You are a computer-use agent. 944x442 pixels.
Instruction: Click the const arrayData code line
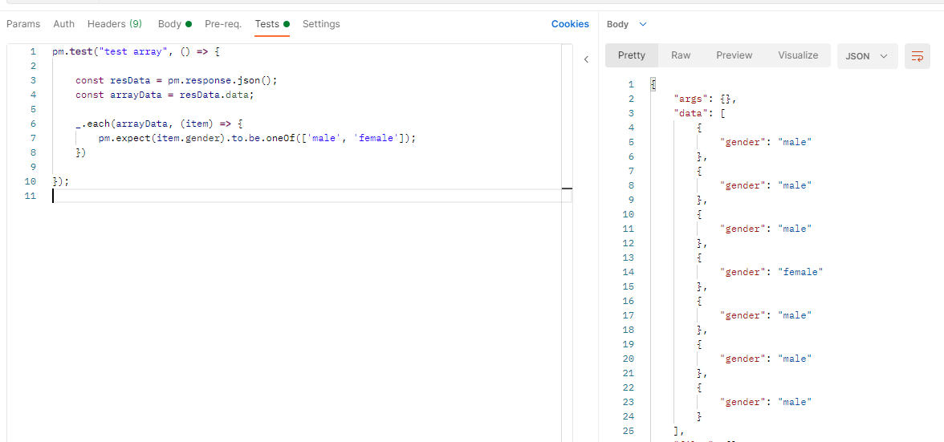tap(165, 95)
